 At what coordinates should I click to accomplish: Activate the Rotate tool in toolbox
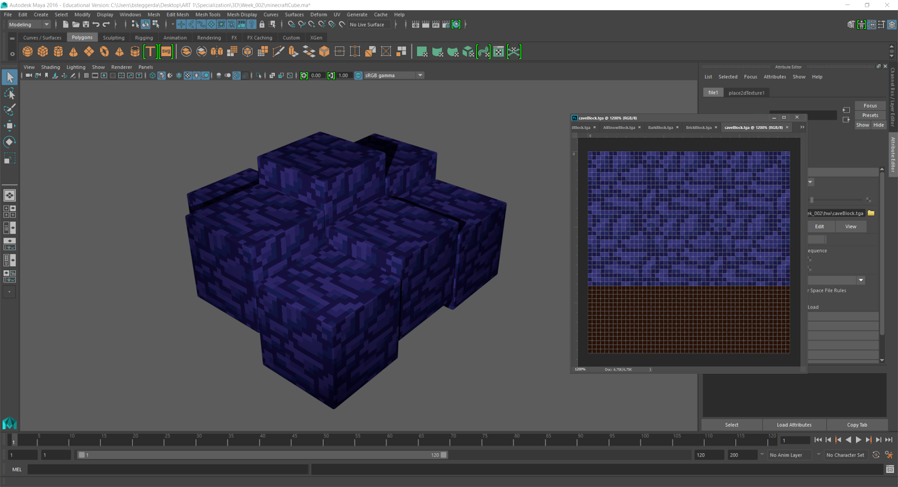[x=10, y=142]
